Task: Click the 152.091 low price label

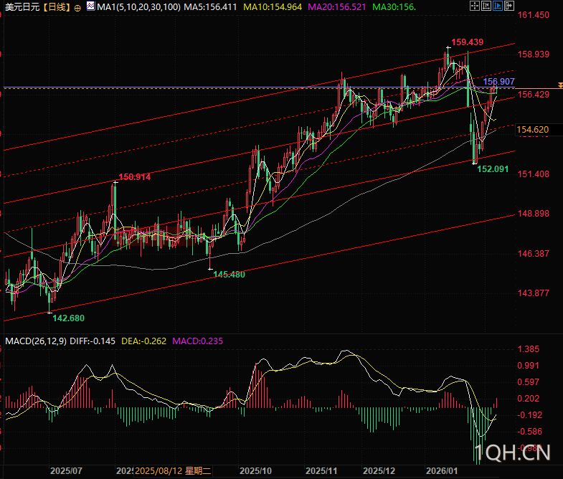Action: tap(493, 169)
